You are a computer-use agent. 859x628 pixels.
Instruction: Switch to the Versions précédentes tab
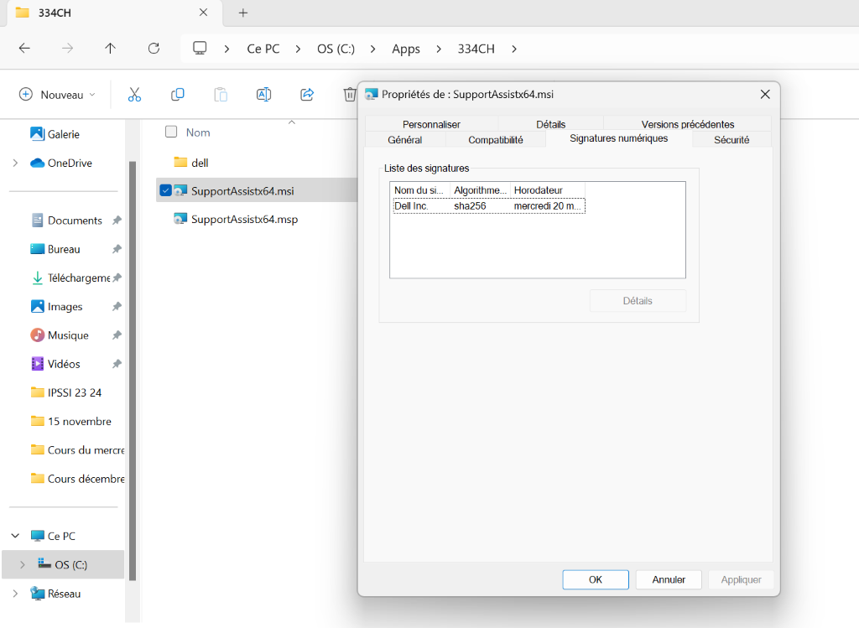tap(688, 124)
